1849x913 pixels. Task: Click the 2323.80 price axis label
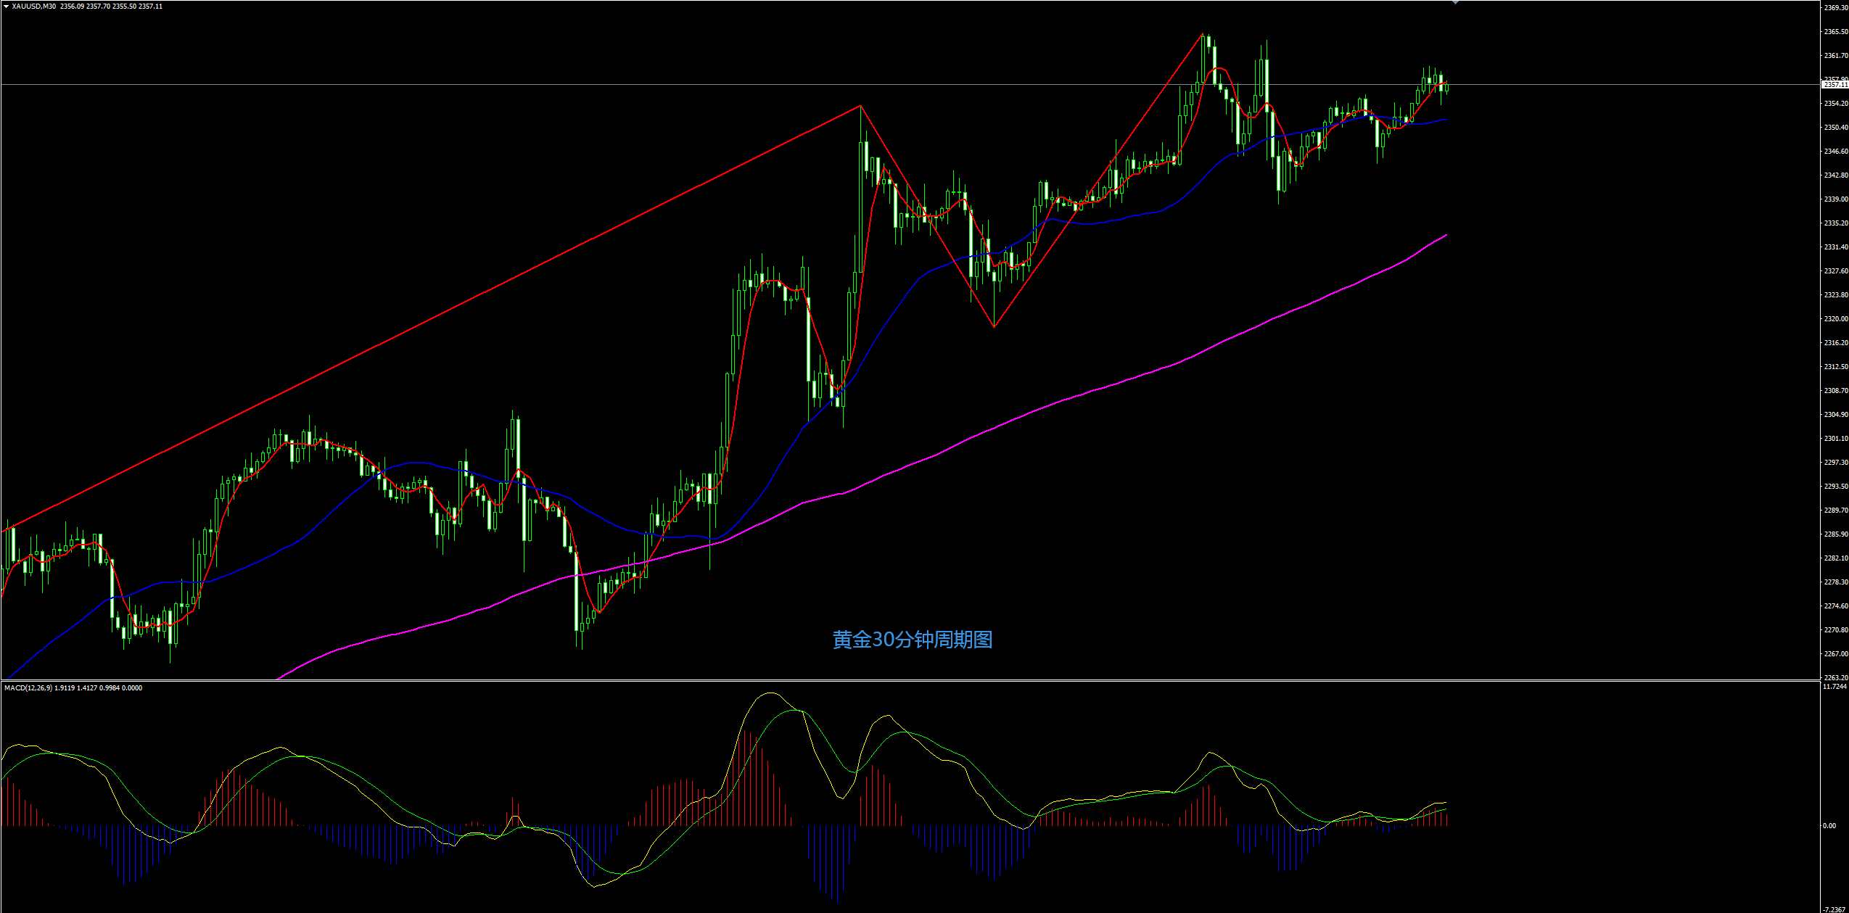pos(1835,295)
